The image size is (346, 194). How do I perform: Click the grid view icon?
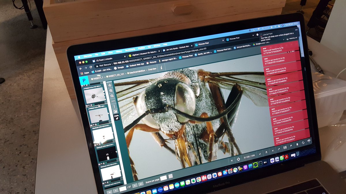(170, 176)
